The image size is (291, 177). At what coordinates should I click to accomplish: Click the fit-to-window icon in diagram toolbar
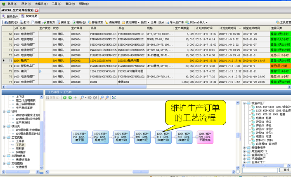pyautogui.click(x=114, y=98)
